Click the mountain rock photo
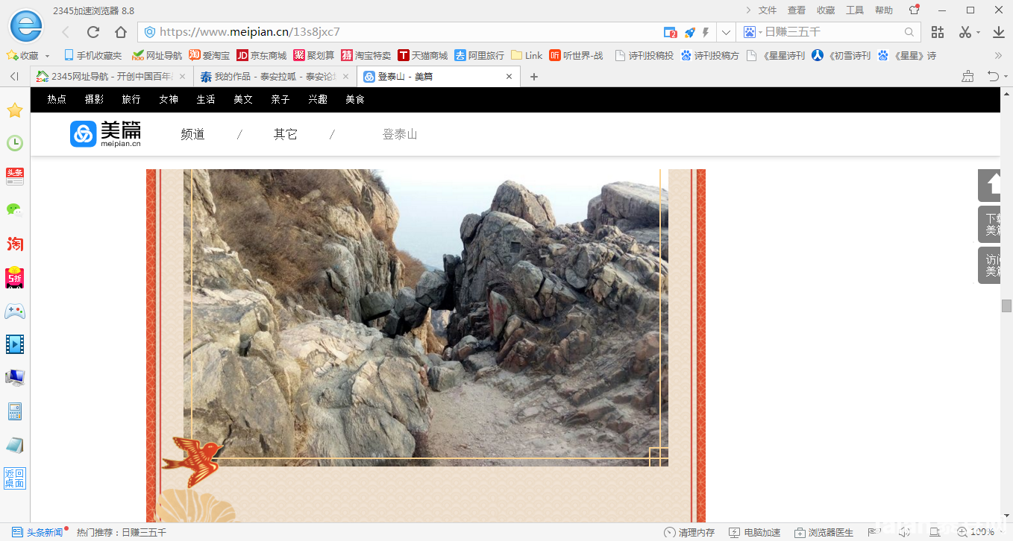The height and width of the screenshot is (541, 1013). point(426,317)
